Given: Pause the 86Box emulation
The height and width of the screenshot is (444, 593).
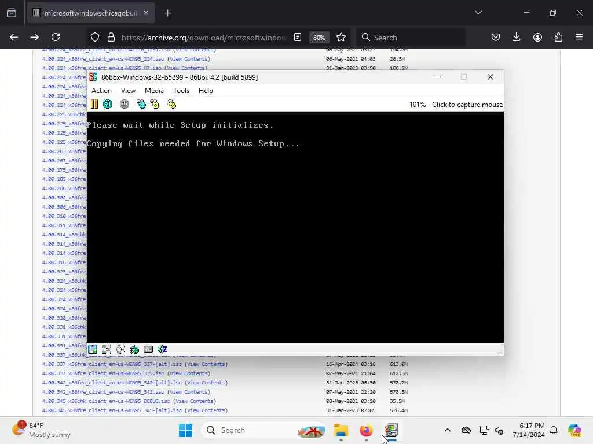Looking at the screenshot, I should point(94,104).
